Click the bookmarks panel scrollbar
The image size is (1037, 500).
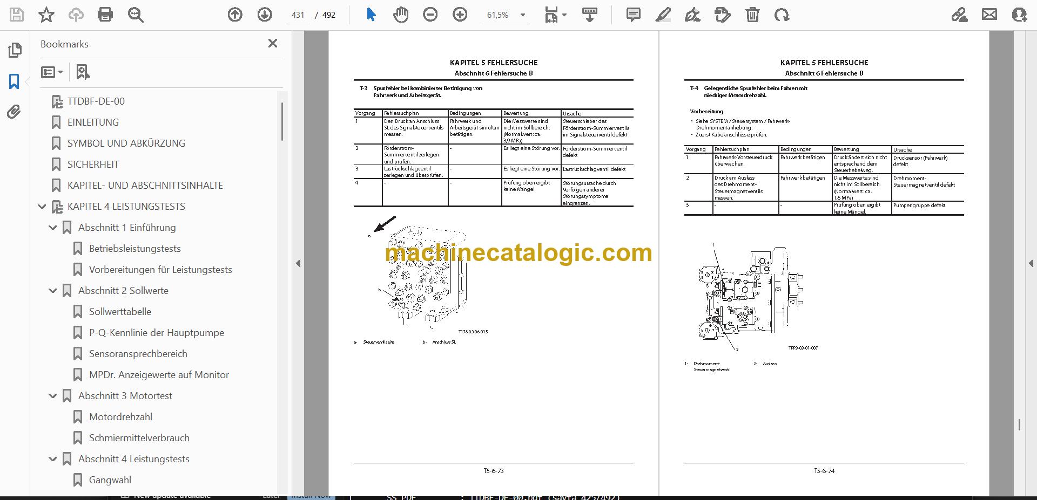coord(282,122)
